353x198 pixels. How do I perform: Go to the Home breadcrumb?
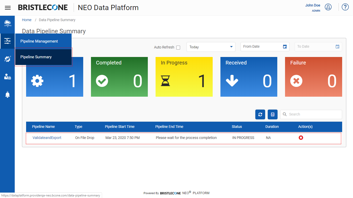click(27, 20)
